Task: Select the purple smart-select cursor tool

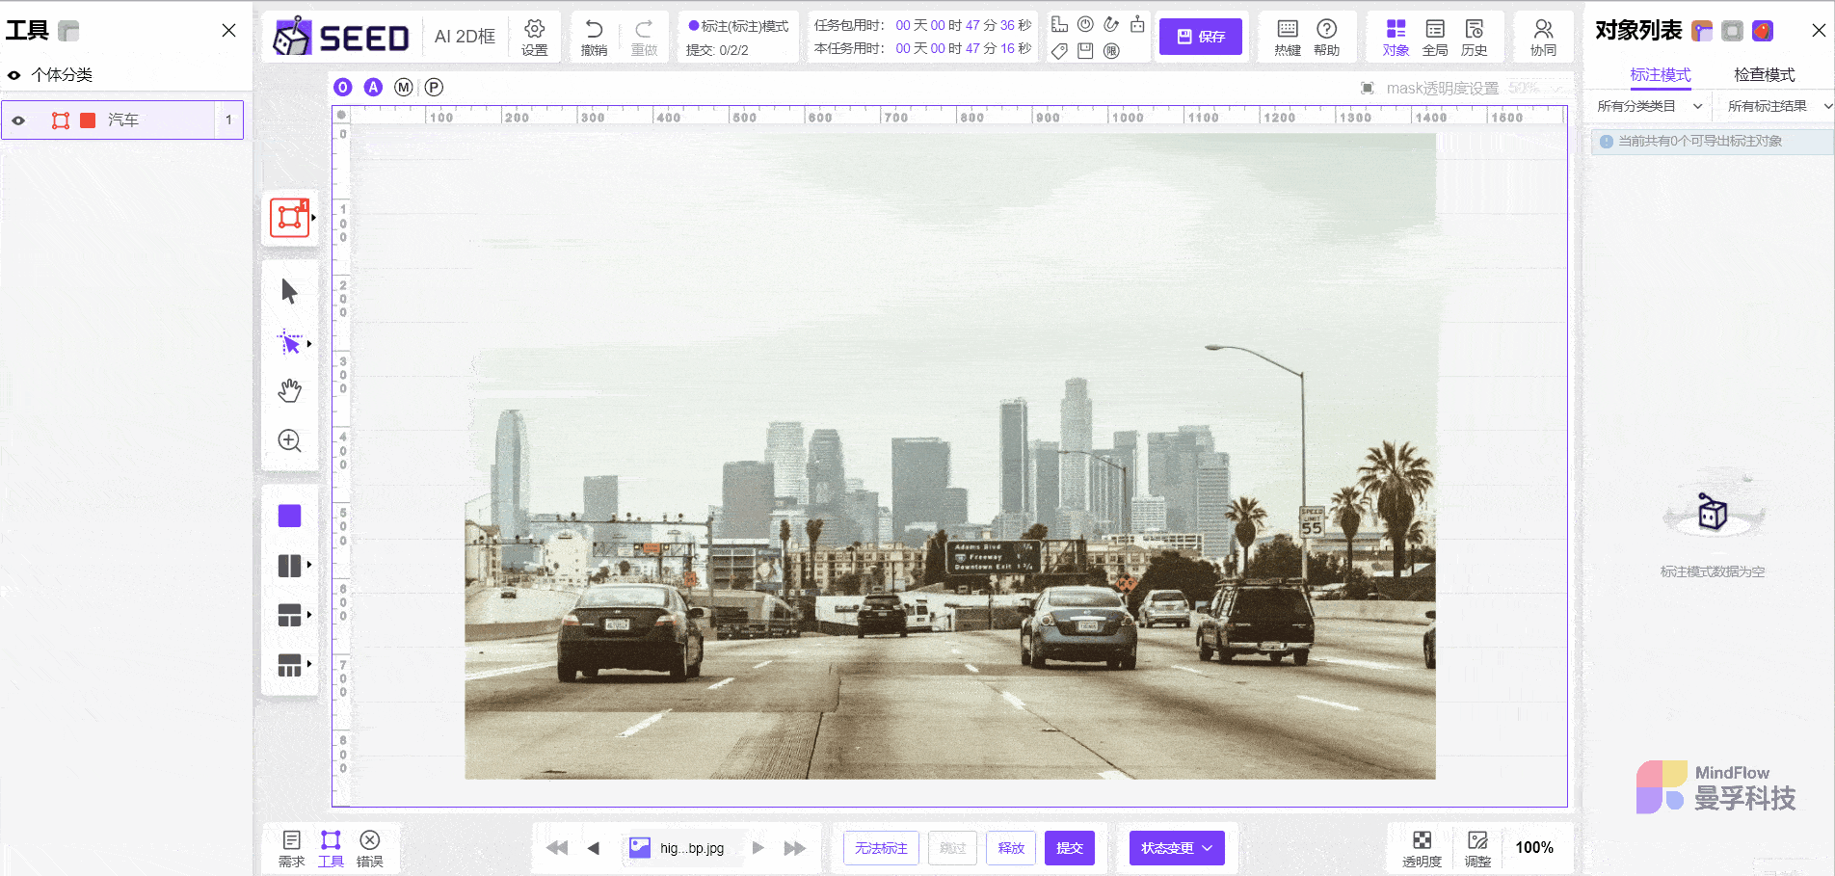Action: pos(288,343)
